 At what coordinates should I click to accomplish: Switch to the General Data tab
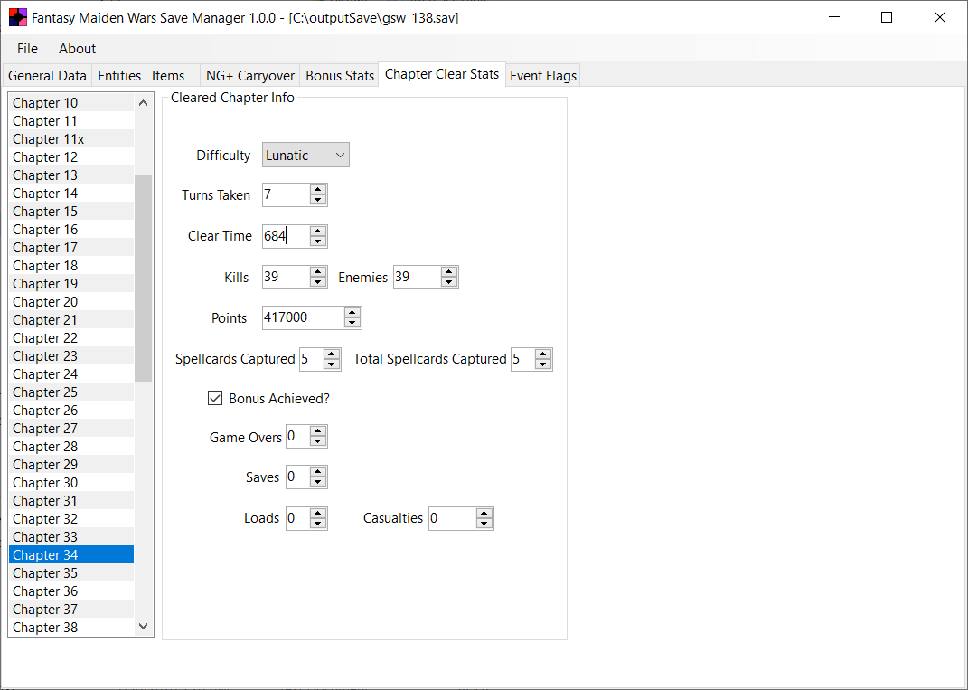point(47,76)
